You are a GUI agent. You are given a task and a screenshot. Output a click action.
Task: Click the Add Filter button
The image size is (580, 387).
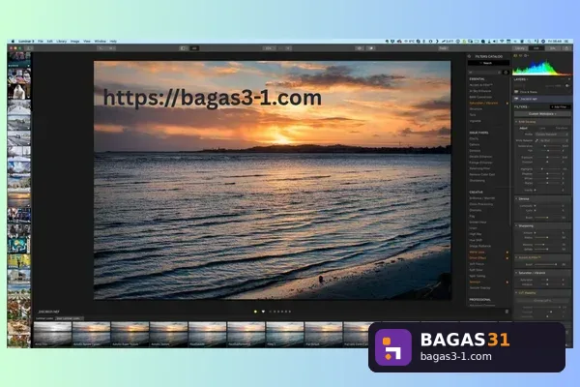tap(560, 106)
